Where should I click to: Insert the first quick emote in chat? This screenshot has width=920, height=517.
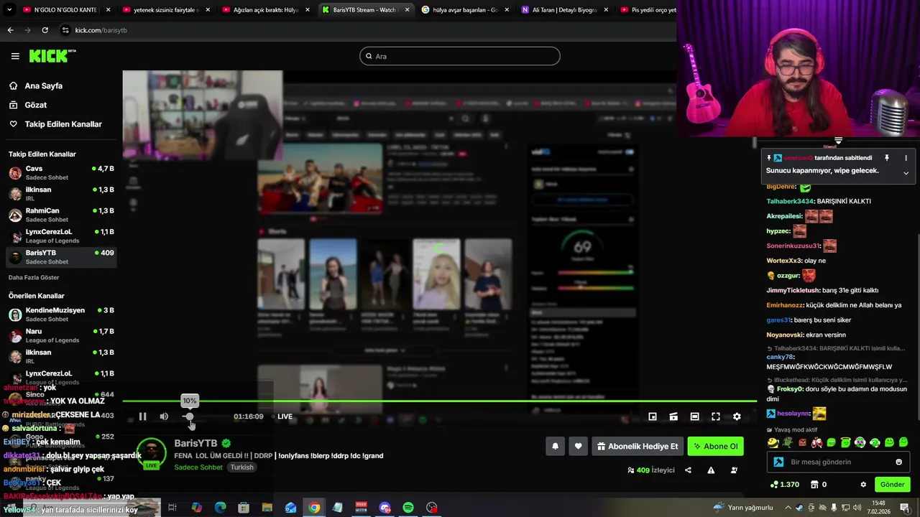pos(773,442)
